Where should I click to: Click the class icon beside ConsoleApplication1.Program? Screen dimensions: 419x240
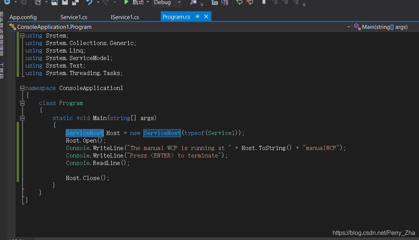12,27
